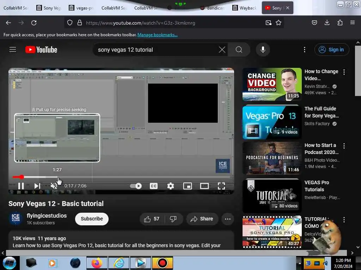Close the current Sony YouTube tab
361x270 pixels.
tap(288, 8)
